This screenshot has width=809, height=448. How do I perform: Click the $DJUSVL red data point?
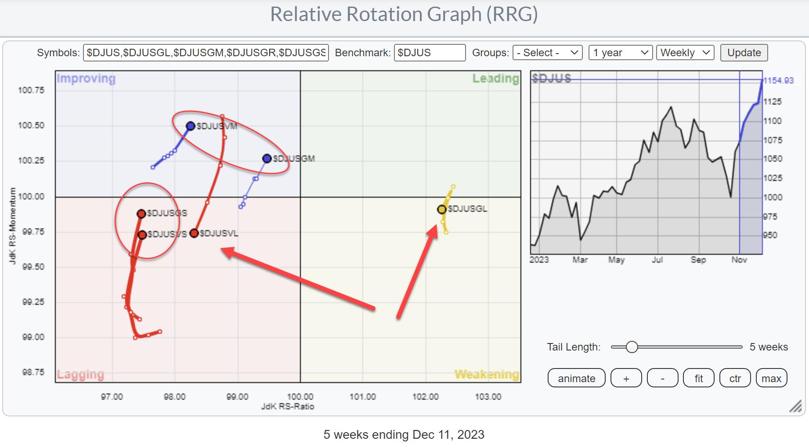click(x=194, y=233)
